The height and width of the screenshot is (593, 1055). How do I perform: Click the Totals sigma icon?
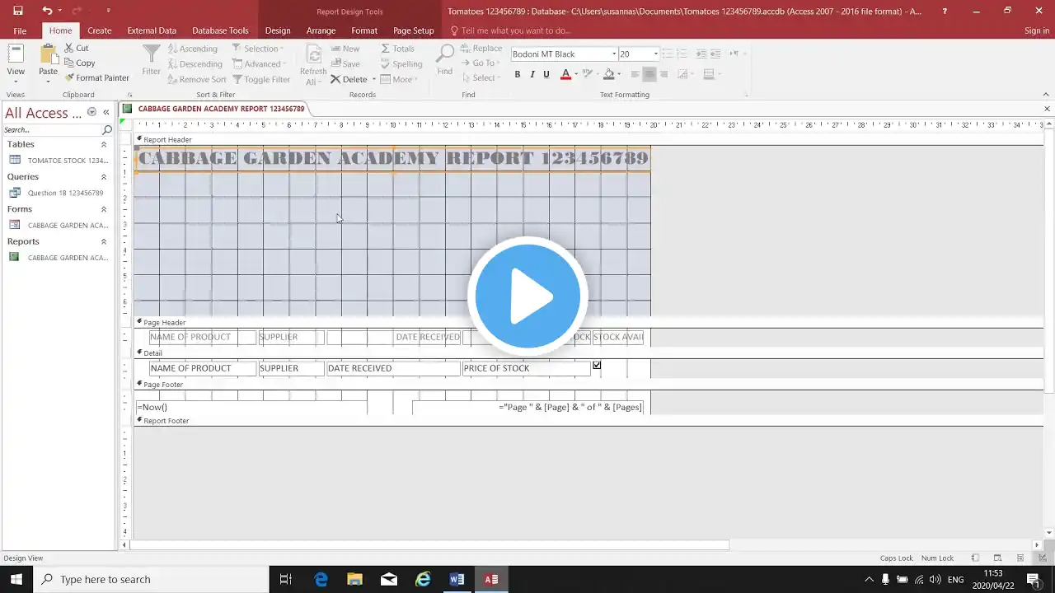[x=385, y=49]
